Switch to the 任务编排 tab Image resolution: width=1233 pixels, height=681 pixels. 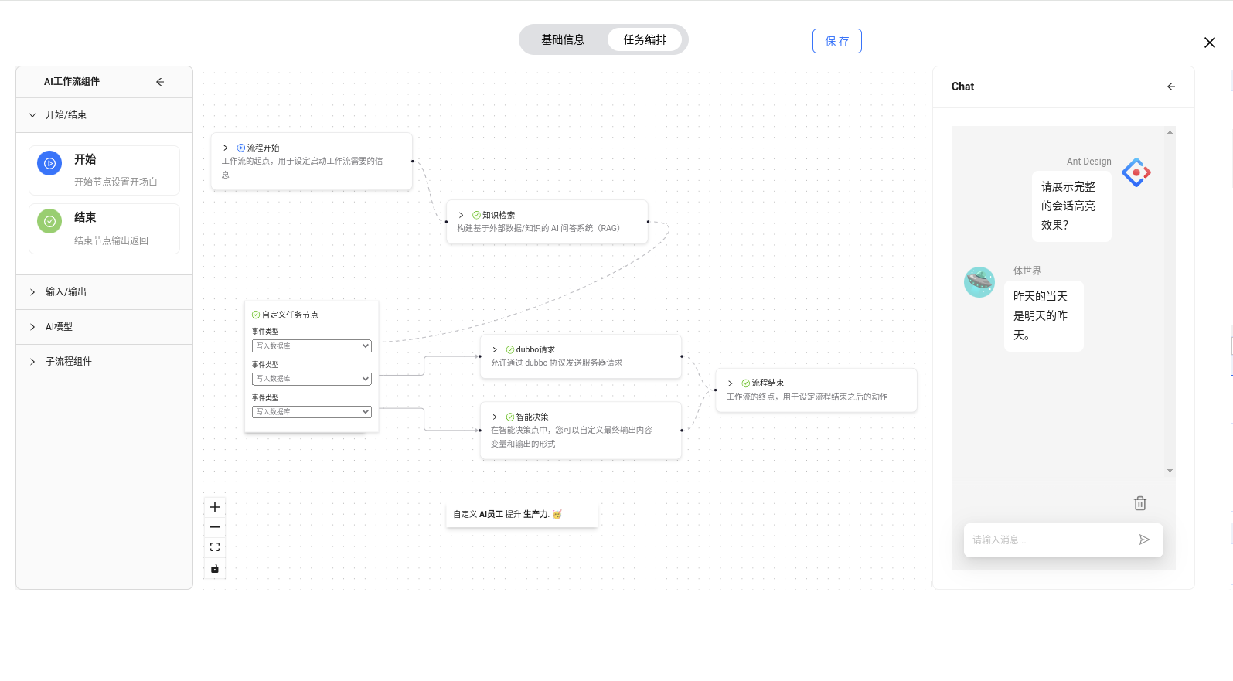[645, 39]
